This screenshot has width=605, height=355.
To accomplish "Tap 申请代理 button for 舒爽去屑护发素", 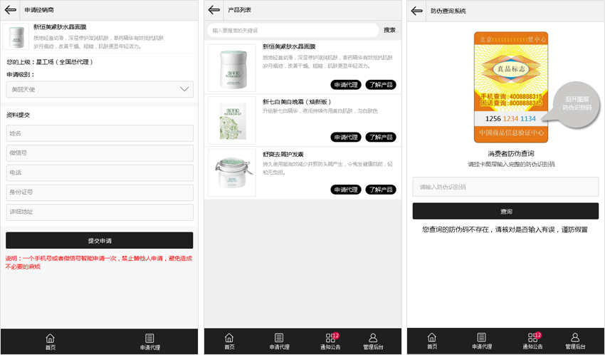I will (346, 190).
